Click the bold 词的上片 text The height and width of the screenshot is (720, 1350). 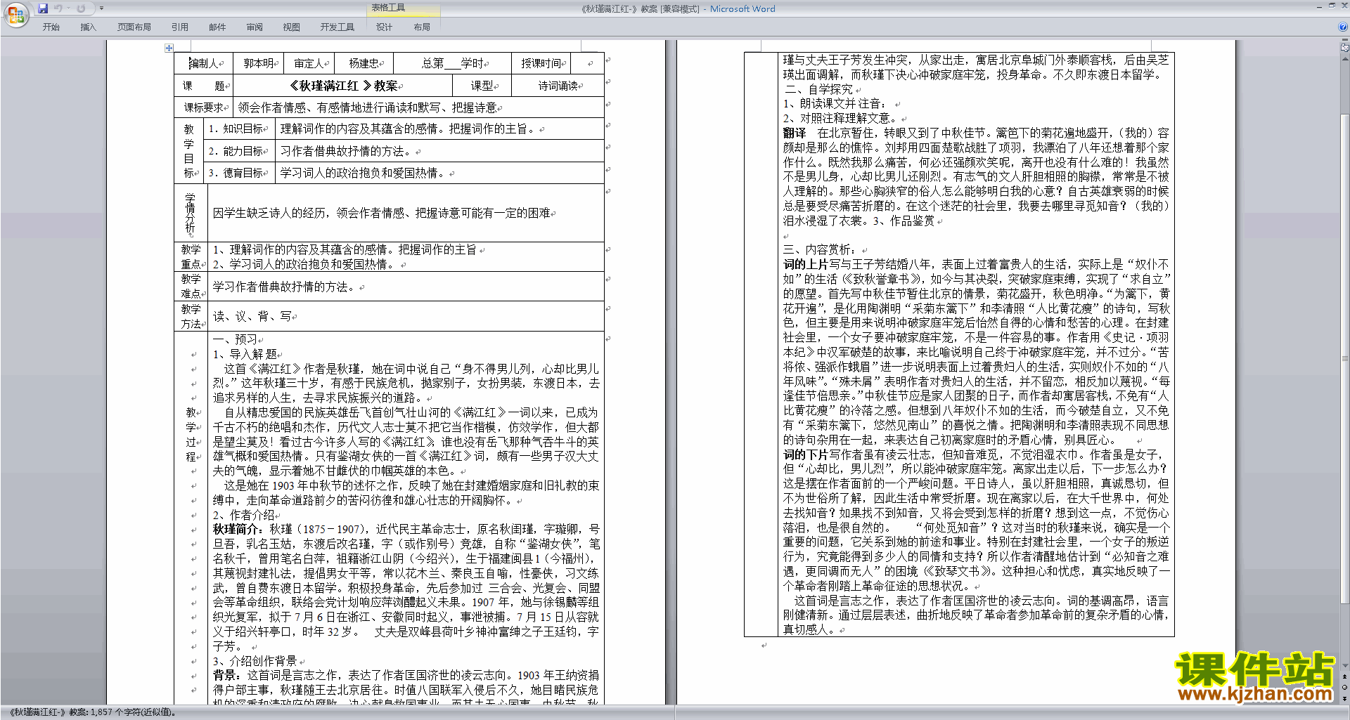(806, 264)
